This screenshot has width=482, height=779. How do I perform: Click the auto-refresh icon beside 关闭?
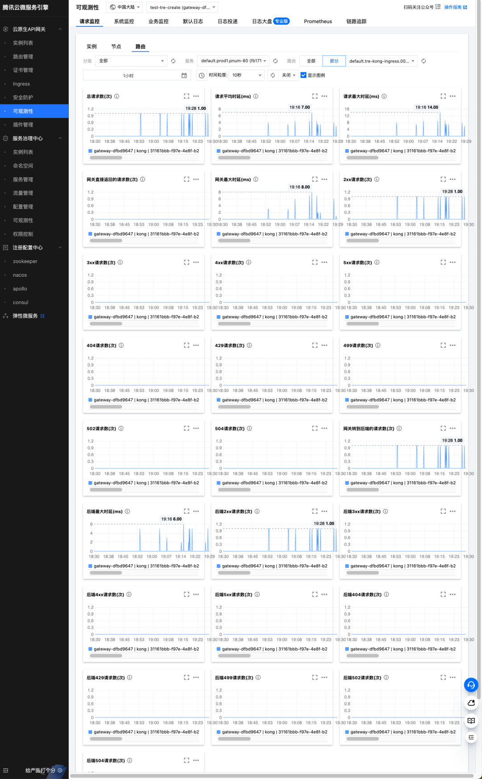273,75
